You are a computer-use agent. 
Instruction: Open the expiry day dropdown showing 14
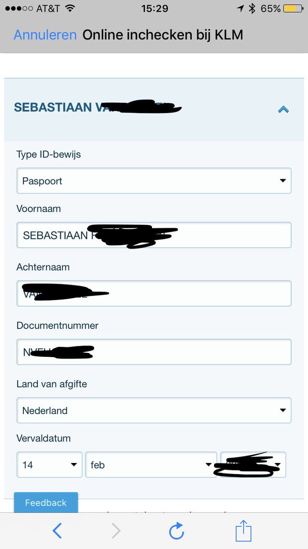coord(49,465)
